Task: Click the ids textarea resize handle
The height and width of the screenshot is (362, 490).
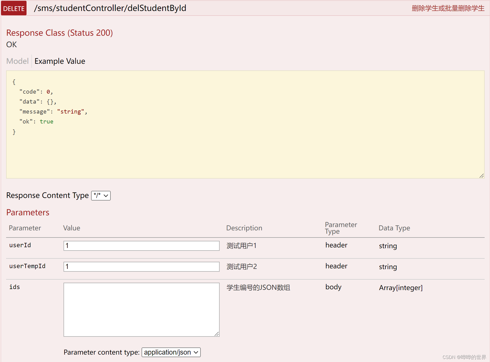Action: (x=217, y=334)
